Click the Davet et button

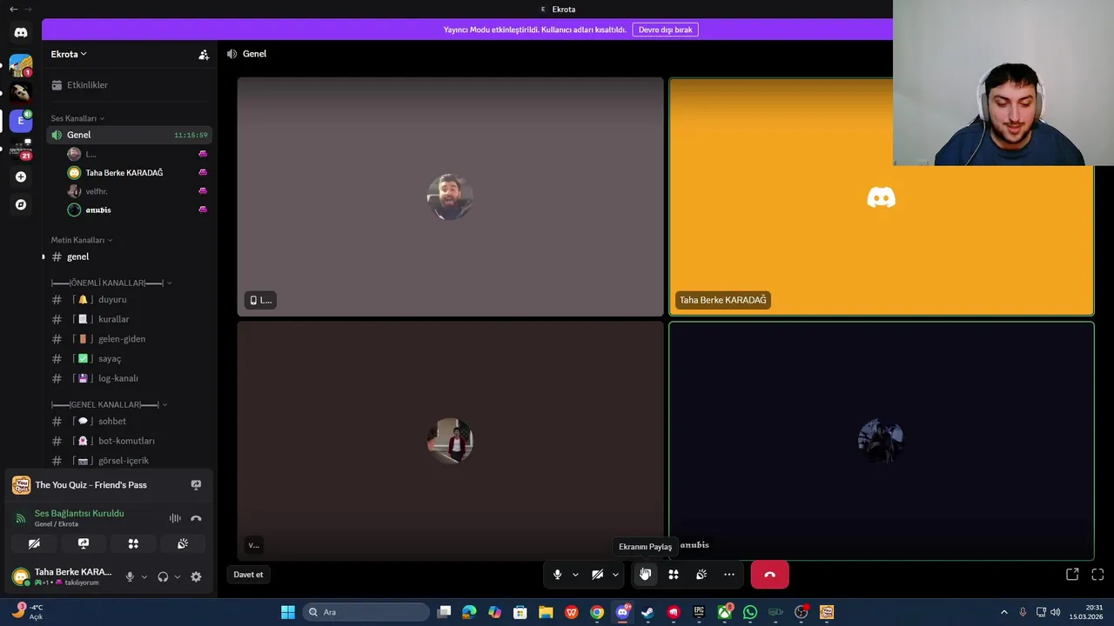coord(248,574)
